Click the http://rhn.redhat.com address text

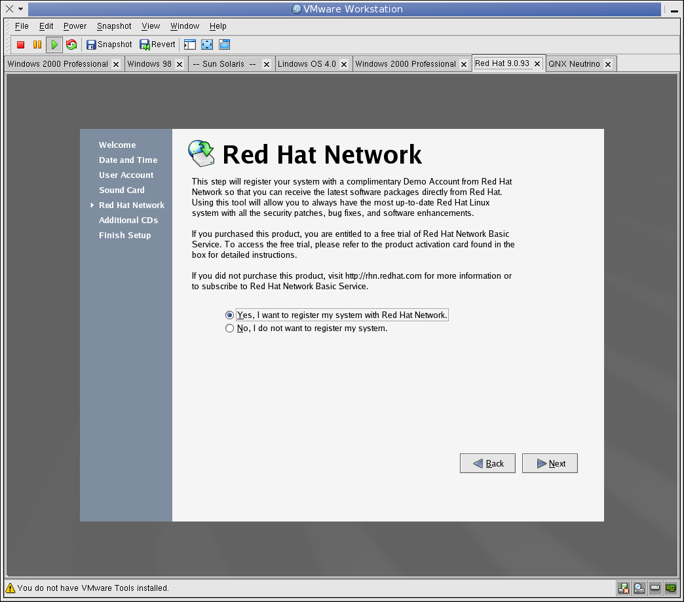pyautogui.click(x=383, y=275)
